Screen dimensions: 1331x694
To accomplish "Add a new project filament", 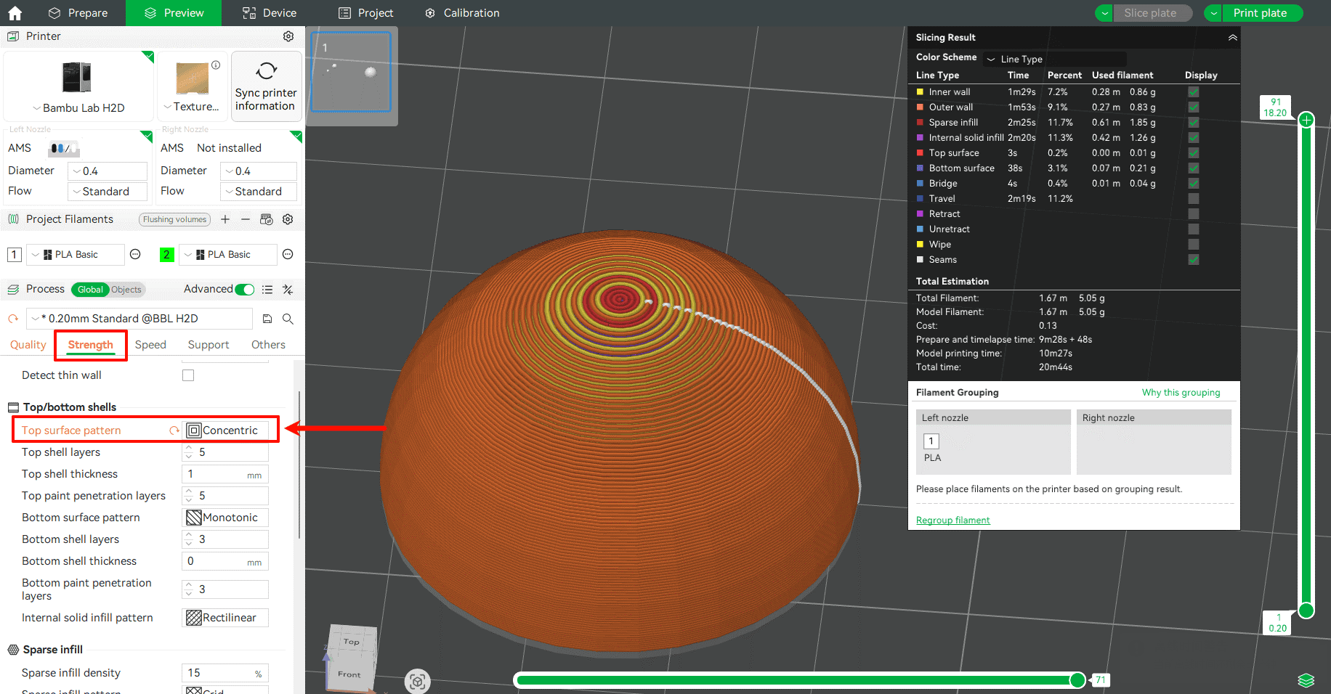I will 225,219.
